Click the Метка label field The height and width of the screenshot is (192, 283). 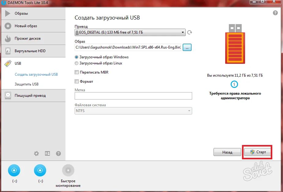pyautogui.click(x=133, y=96)
